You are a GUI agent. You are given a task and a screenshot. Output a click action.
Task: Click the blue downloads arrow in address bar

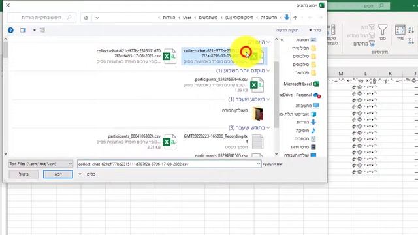point(287,18)
